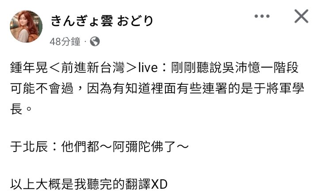
Task: Click the 翻譯 word in the last line
Action: 138,184
